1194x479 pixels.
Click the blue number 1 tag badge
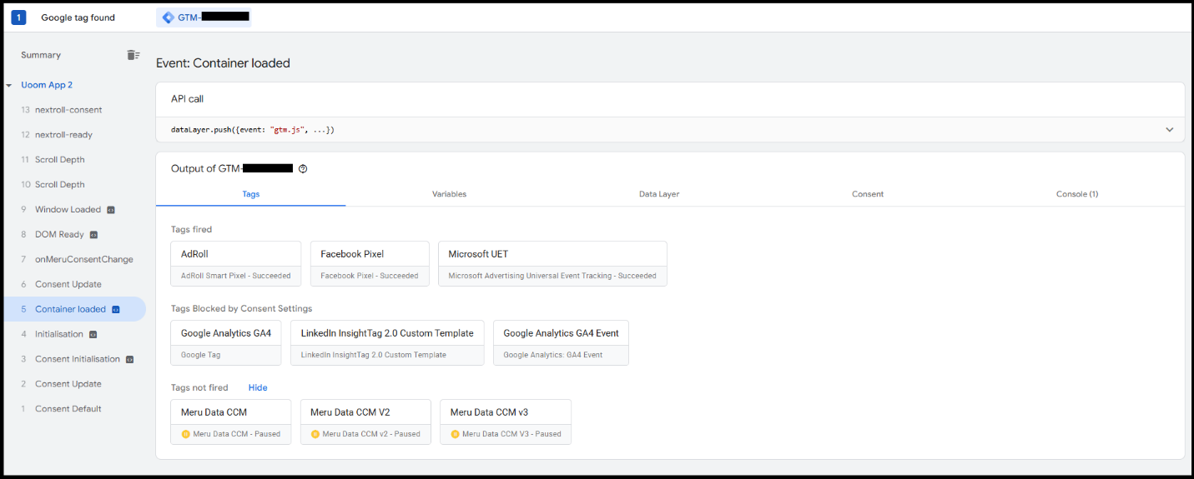coord(18,17)
